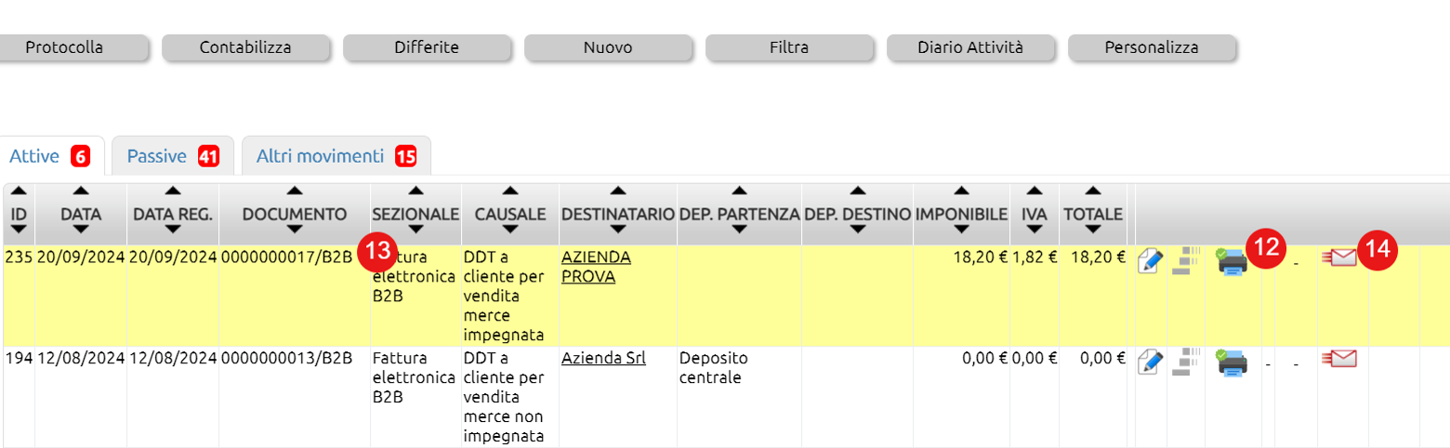Open the Azienda Srl recipient link
1450x448 pixels.
pos(603,358)
